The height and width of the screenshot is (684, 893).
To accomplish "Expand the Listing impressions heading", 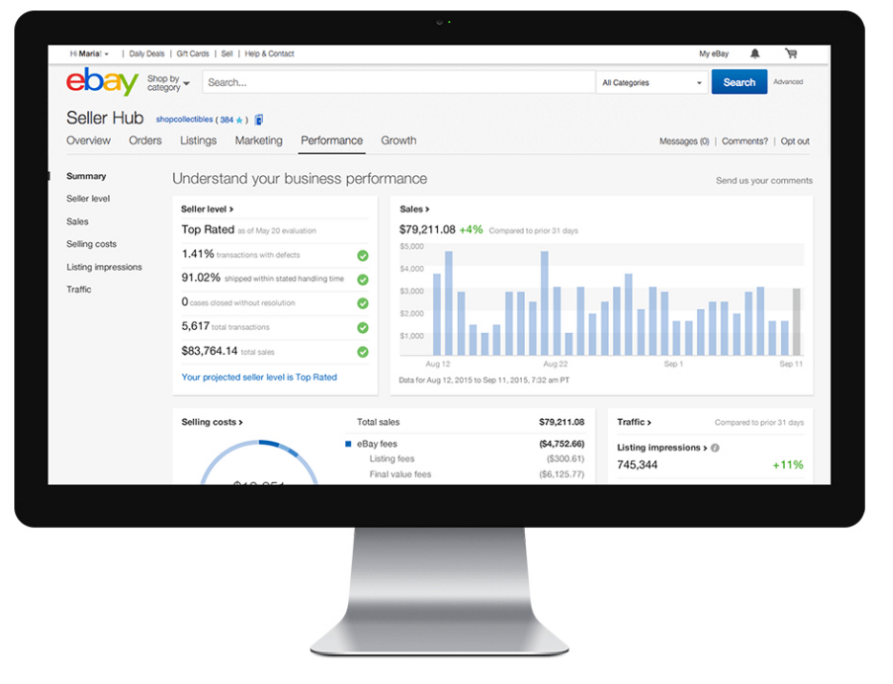I will click(662, 448).
